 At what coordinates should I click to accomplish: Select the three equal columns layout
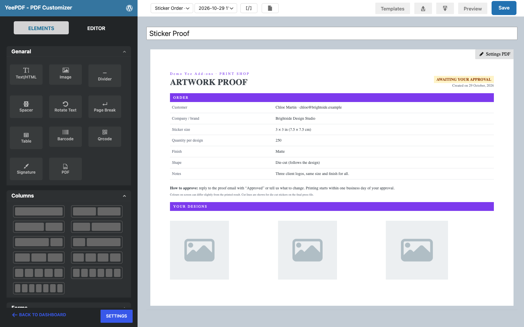[x=39, y=257]
